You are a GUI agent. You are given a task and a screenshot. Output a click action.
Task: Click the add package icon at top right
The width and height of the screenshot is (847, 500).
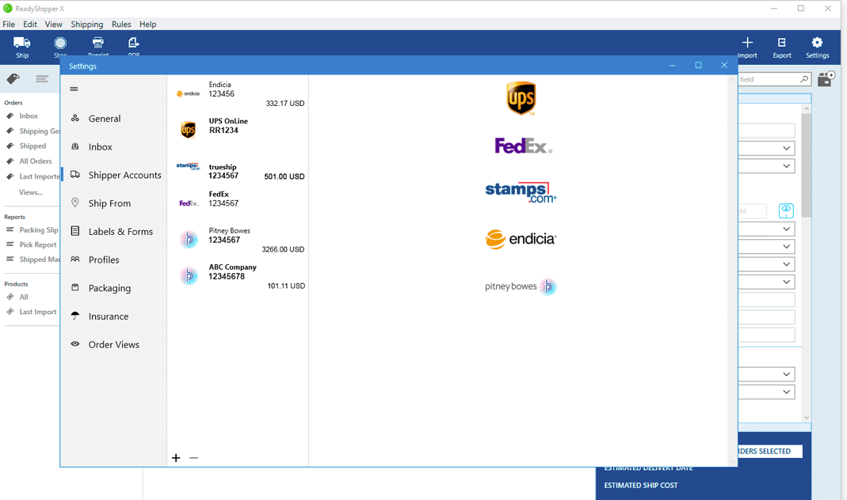[826, 79]
